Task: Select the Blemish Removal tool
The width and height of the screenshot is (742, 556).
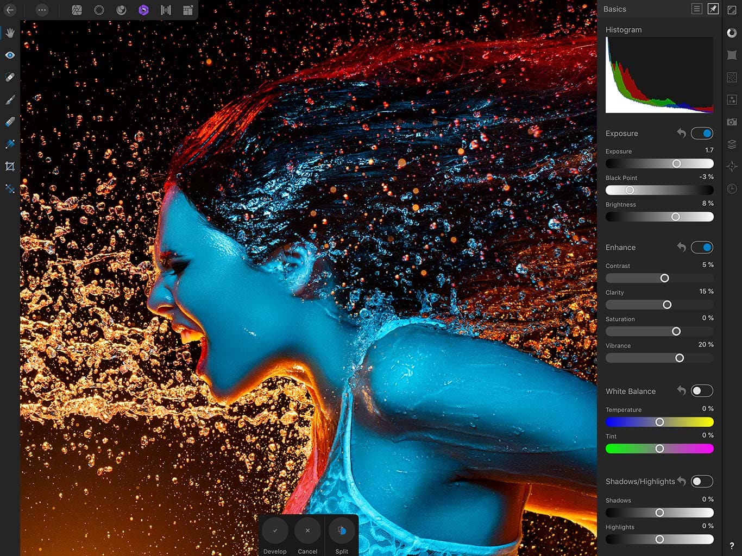Action: (x=9, y=77)
